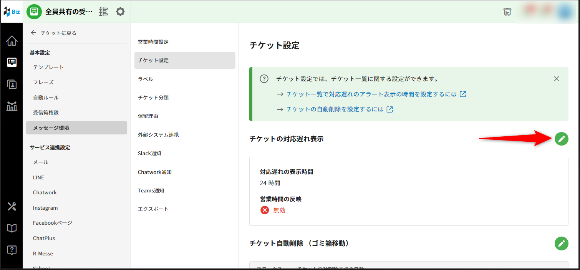Close the green help info banner
Viewport: 580px width, 270px height.
pos(556,79)
